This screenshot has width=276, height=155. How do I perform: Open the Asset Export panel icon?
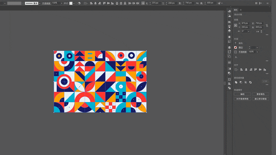pos(229,52)
